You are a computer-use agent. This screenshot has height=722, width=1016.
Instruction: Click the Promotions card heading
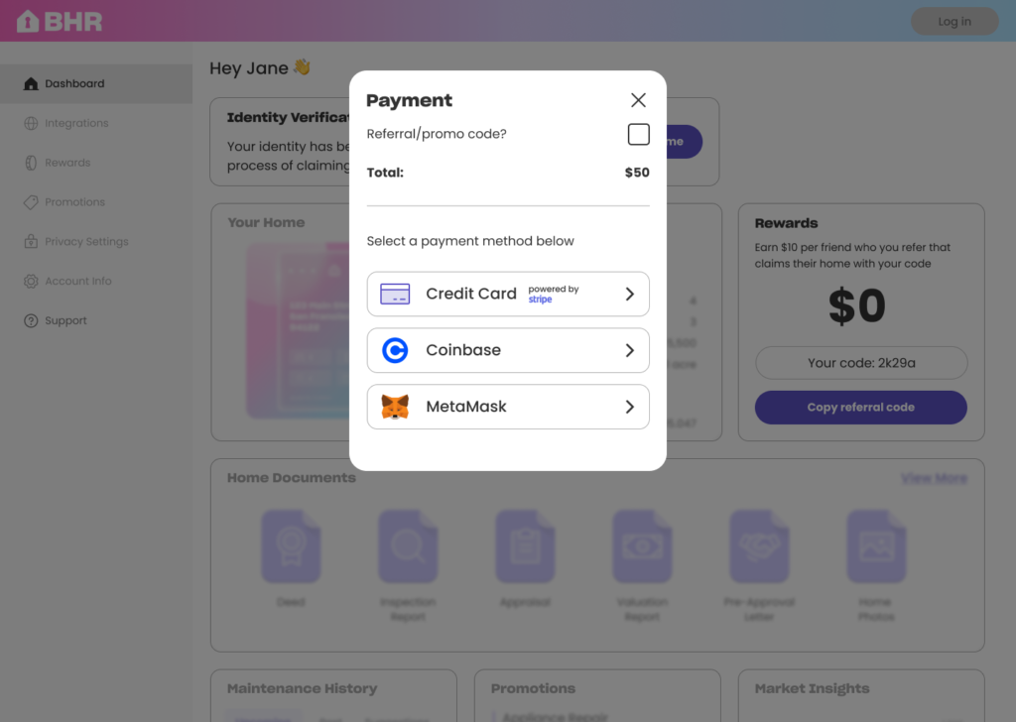(x=533, y=688)
